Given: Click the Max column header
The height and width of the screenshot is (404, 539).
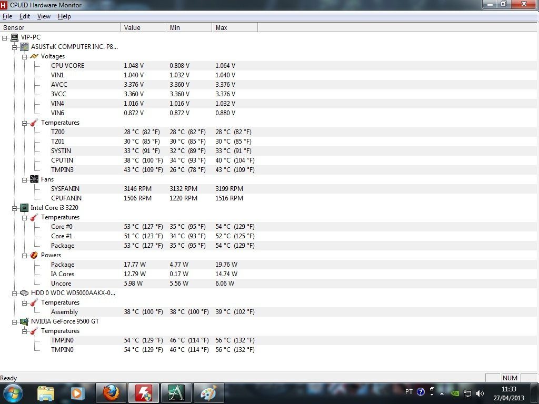Looking at the screenshot, I should click(235, 27).
